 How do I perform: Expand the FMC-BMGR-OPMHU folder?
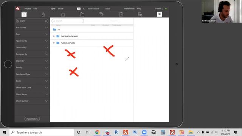coord(54,36)
